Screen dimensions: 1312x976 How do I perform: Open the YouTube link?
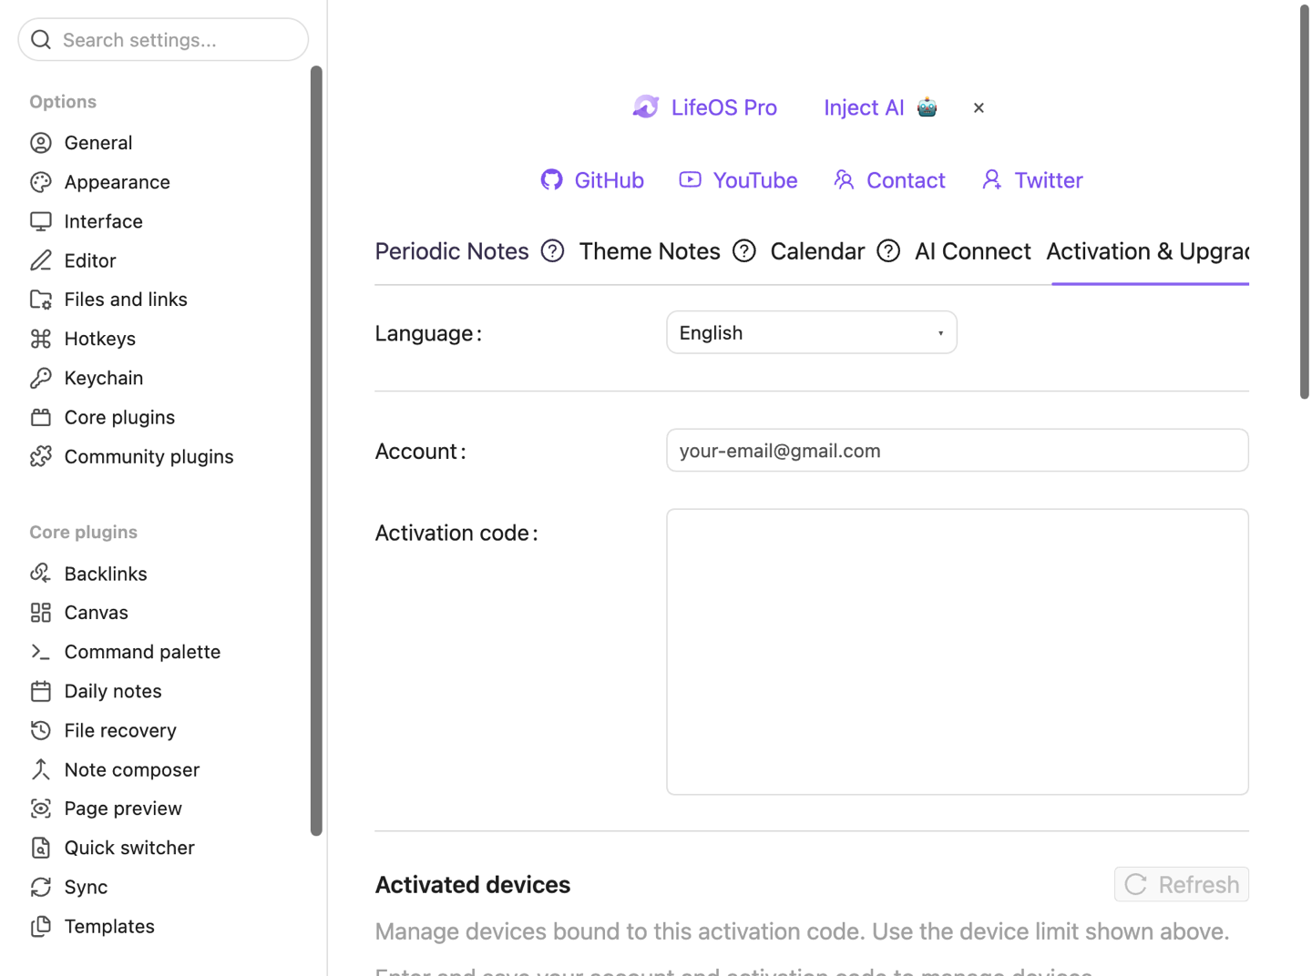738,180
